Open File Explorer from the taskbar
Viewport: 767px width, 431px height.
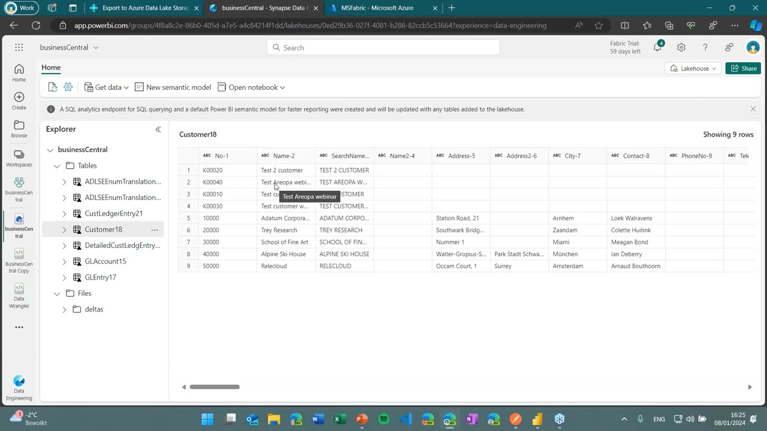pyautogui.click(x=274, y=419)
